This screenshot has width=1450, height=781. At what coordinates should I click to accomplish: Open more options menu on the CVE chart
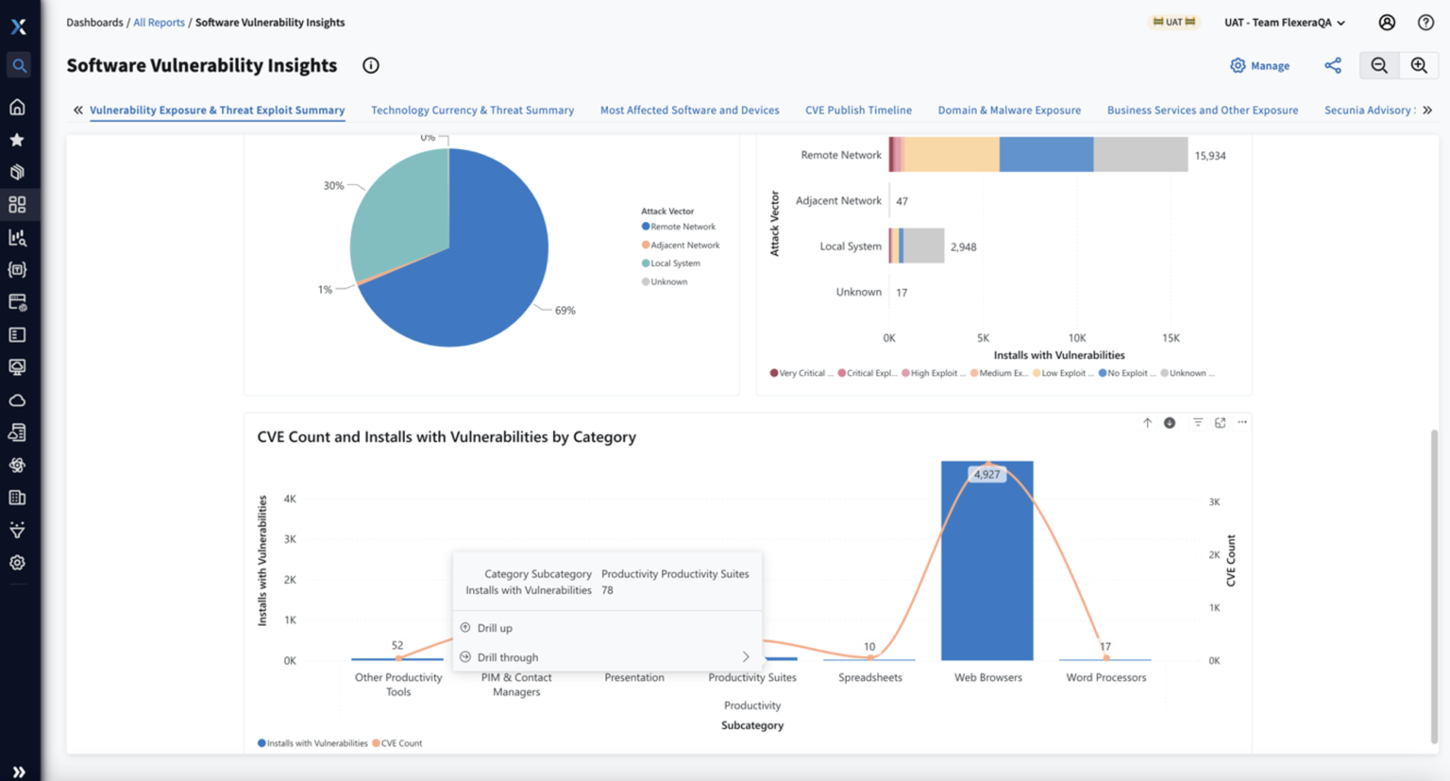coord(1242,422)
